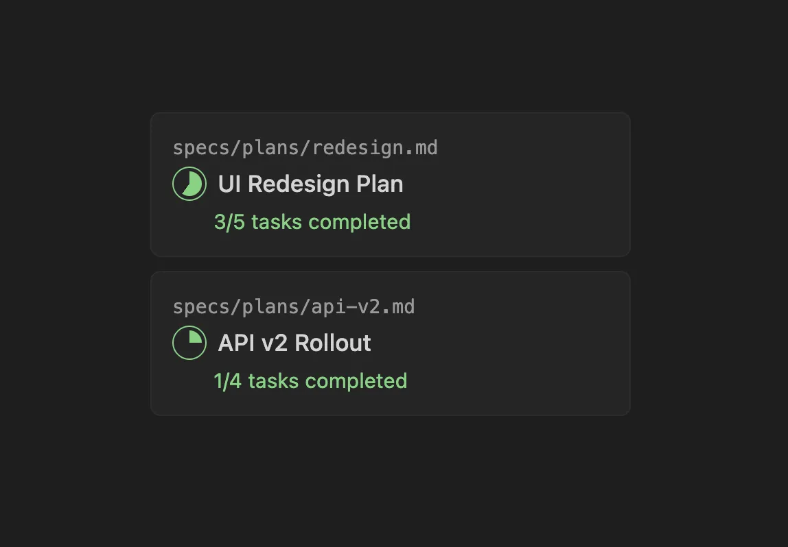This screenshot has width=788, height=547.
Task: Click the green circular status icon beside UI Redesign Plan
Action: coord(189,184)
